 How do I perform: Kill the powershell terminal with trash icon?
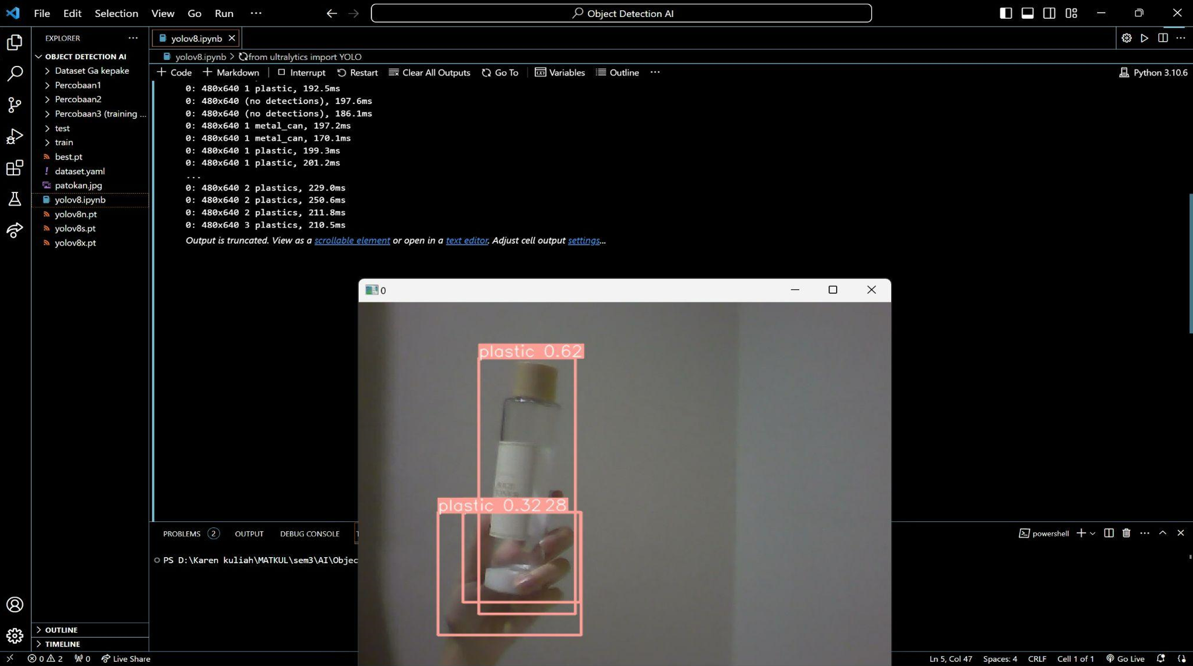[1126, 533]
